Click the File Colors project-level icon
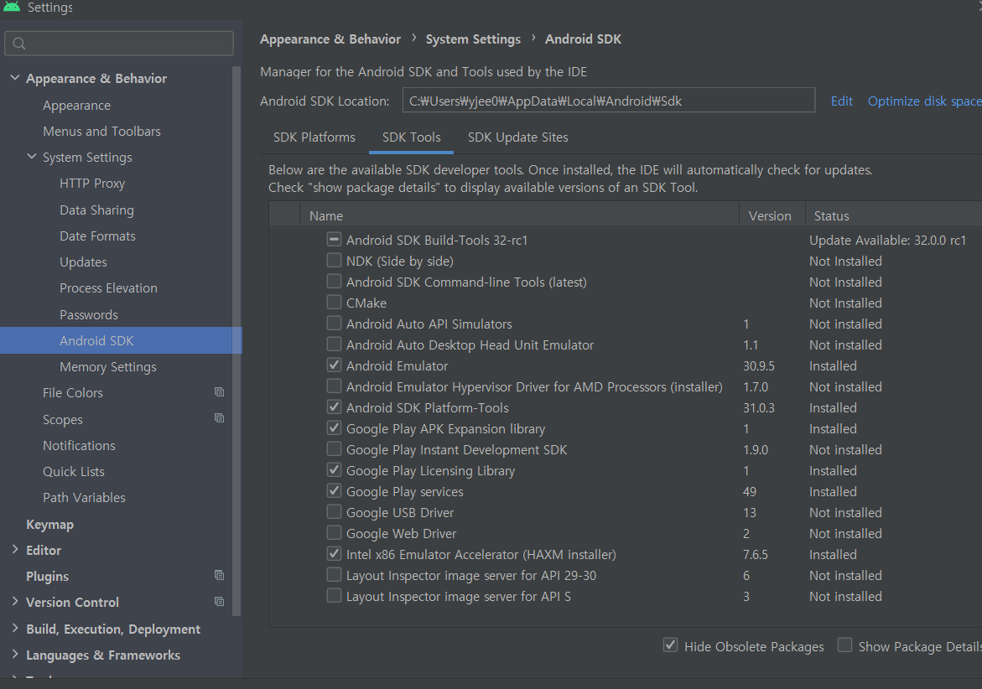This screenshot has width=982, height=689. pos(219,391)
